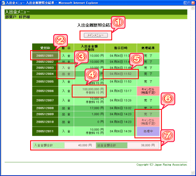Click the 受付ID column header
The height and width of the screenshot is (176, 196).
click(x=45, y=48)
